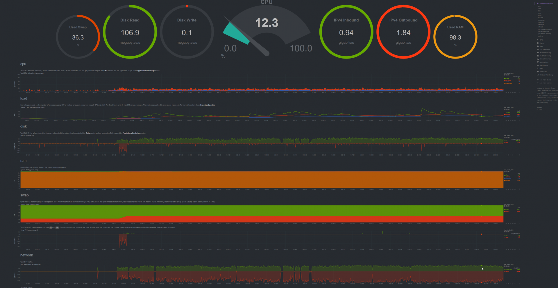This screenshot has height=288, width=558.
Task: Click the cloud icon for IPv6 Networking
Action: click(538, 56)
